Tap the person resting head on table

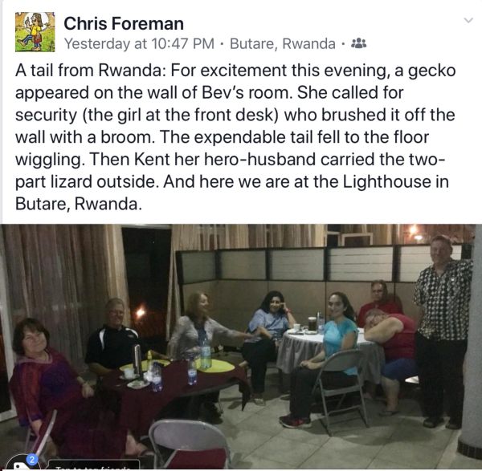point(391,337)
